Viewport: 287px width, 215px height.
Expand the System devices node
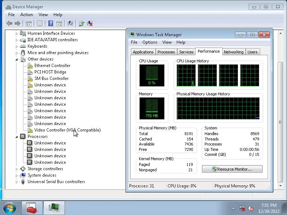click(17, 176)
